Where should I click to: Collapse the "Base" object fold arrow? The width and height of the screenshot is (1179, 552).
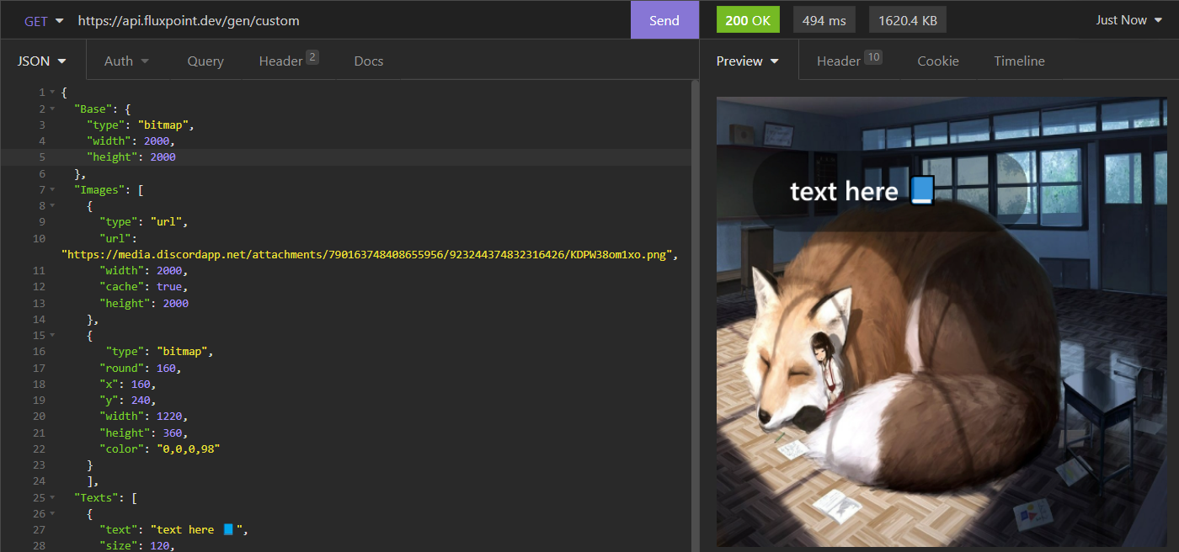click(x=52, y=109)
